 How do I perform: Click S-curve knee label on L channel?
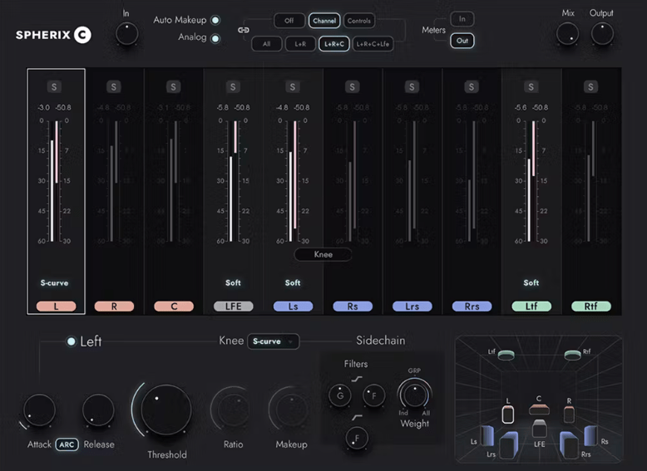(x=54, y=282)
